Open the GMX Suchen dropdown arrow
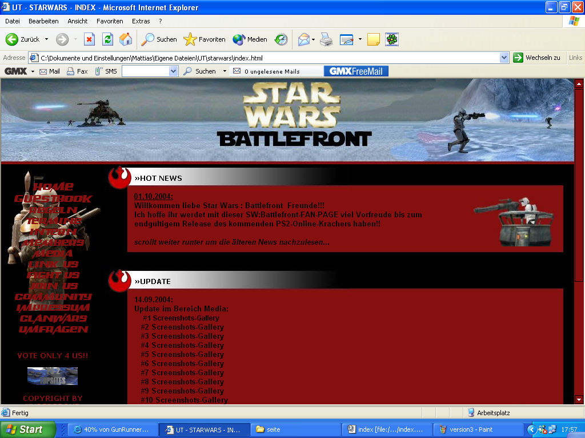 pyautogui.click(x=225, y=71)
